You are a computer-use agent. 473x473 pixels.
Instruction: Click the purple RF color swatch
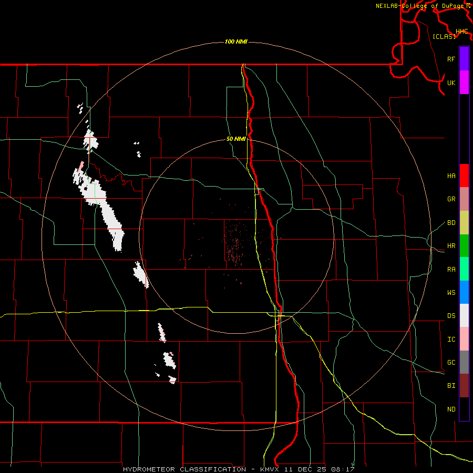[464, 59]
